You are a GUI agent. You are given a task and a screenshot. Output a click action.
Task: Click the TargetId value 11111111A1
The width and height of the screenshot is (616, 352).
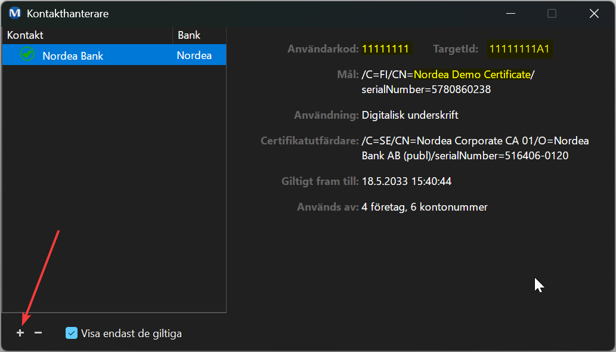519,49
